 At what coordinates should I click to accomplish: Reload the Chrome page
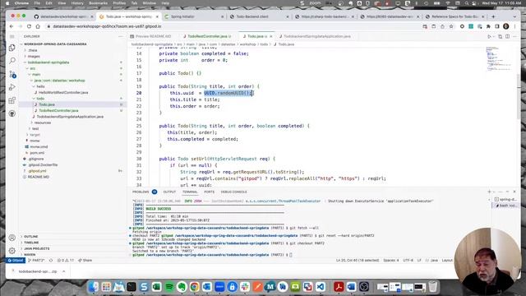[29, 26]
